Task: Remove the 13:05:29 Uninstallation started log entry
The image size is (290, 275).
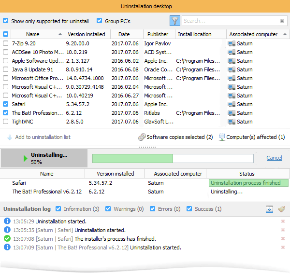Action: [x=283, y=221]
